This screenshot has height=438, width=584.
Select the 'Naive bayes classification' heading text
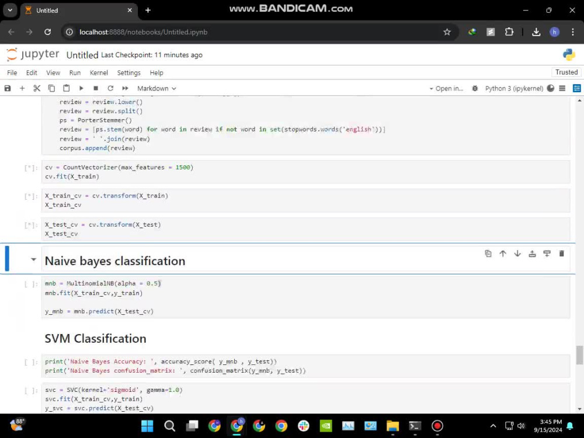point(114,261)
